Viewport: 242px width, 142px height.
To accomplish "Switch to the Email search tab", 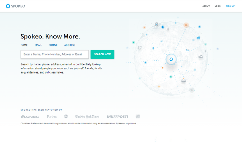I will (38, 45).
